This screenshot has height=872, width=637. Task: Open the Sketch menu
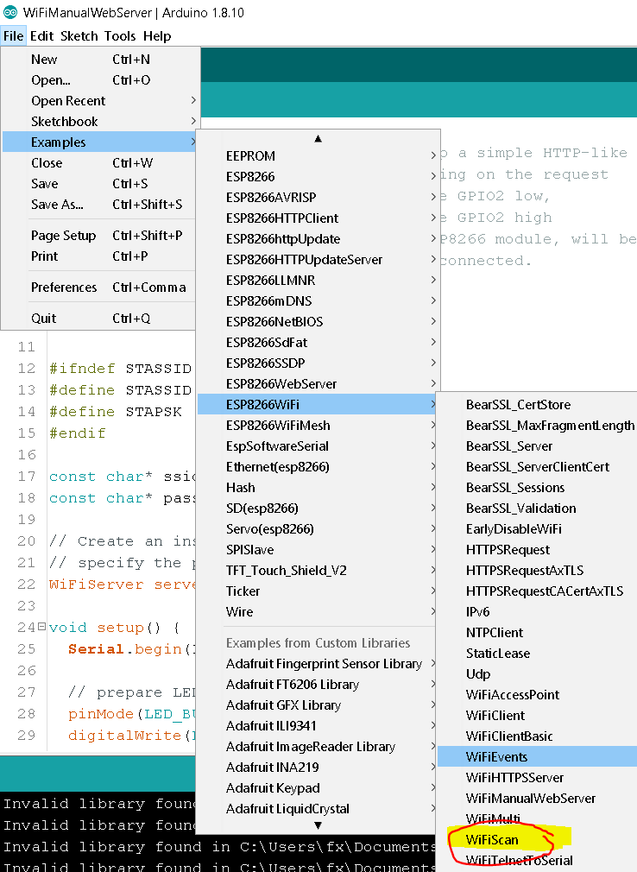[79, 36]
